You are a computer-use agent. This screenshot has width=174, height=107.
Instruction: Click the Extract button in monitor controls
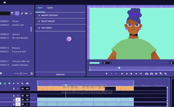[x=151, y=73]
